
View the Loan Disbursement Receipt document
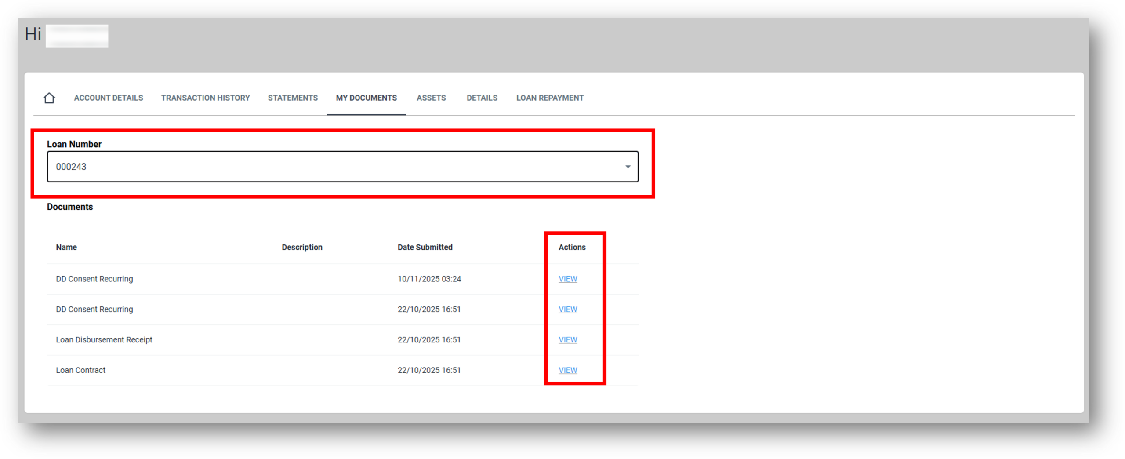(x=567, y=339)
